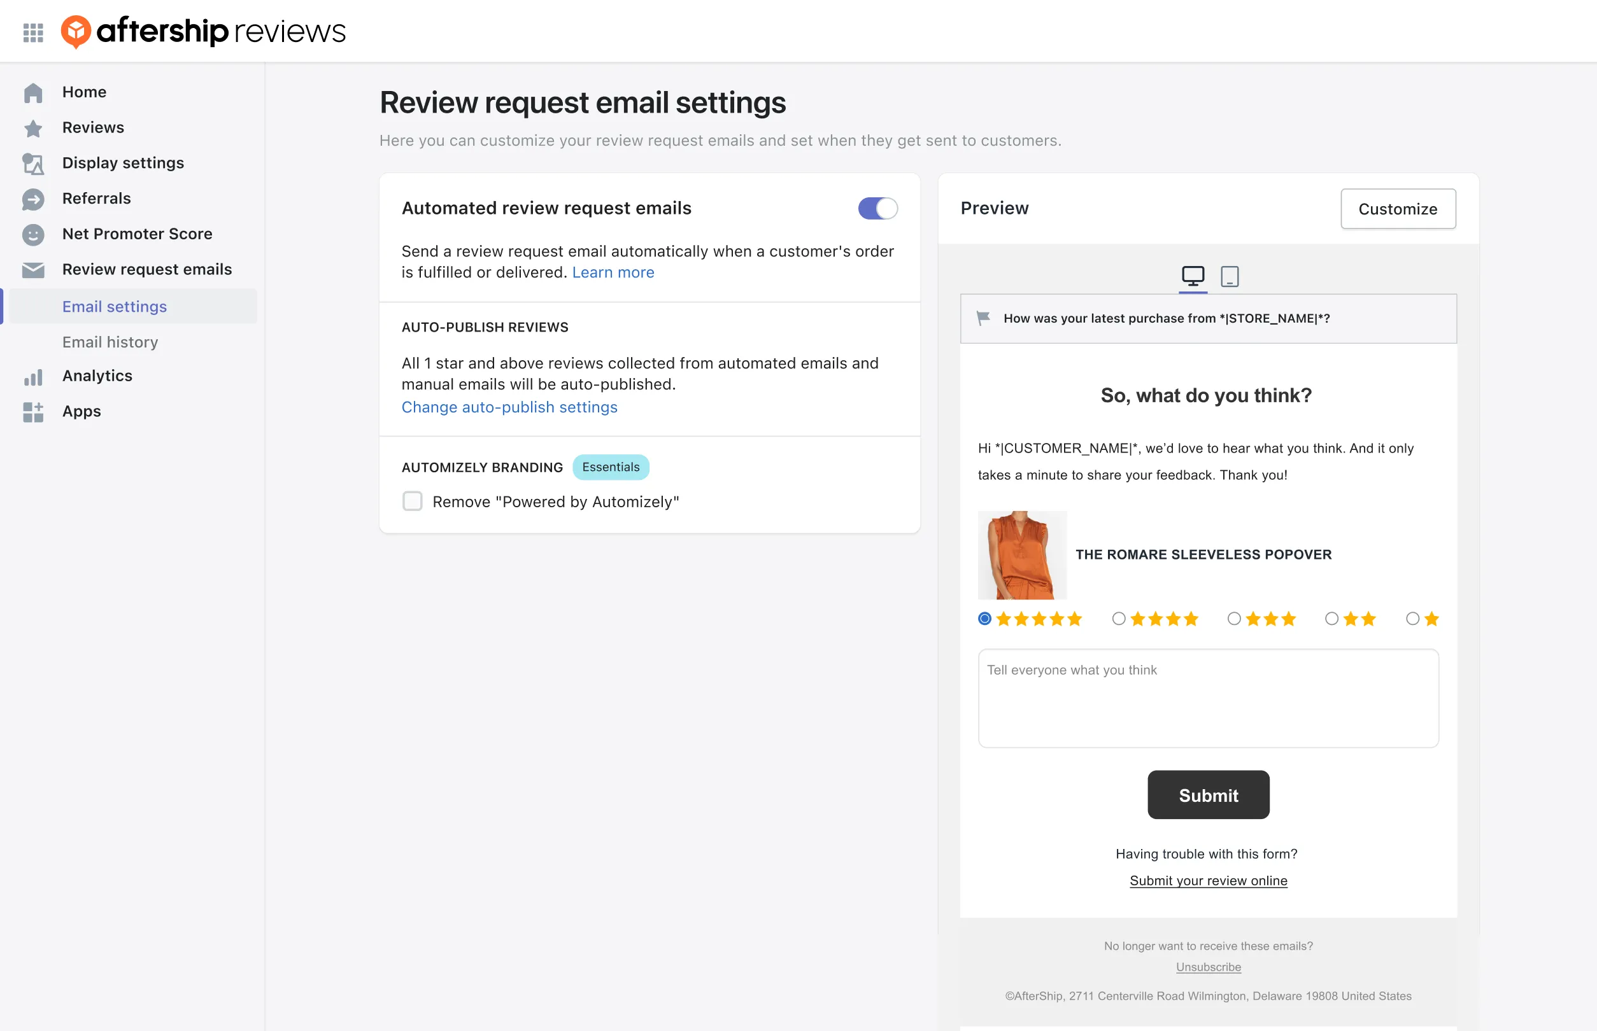Click the Net Promoter Score smiley icon
1597x1031 pixels.
33,234
